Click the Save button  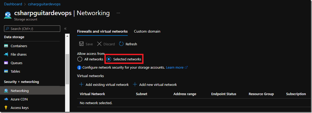tap(86, 44)
